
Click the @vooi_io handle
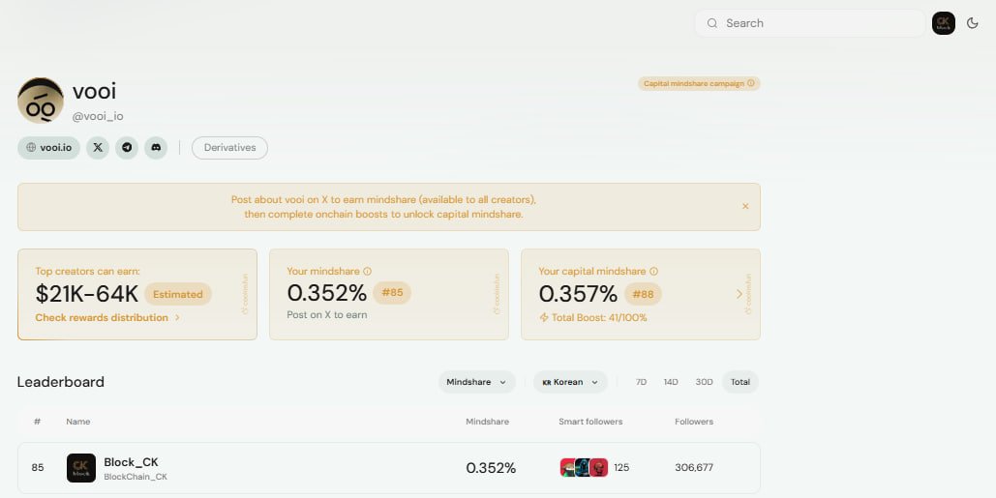(x=98, y=117)
